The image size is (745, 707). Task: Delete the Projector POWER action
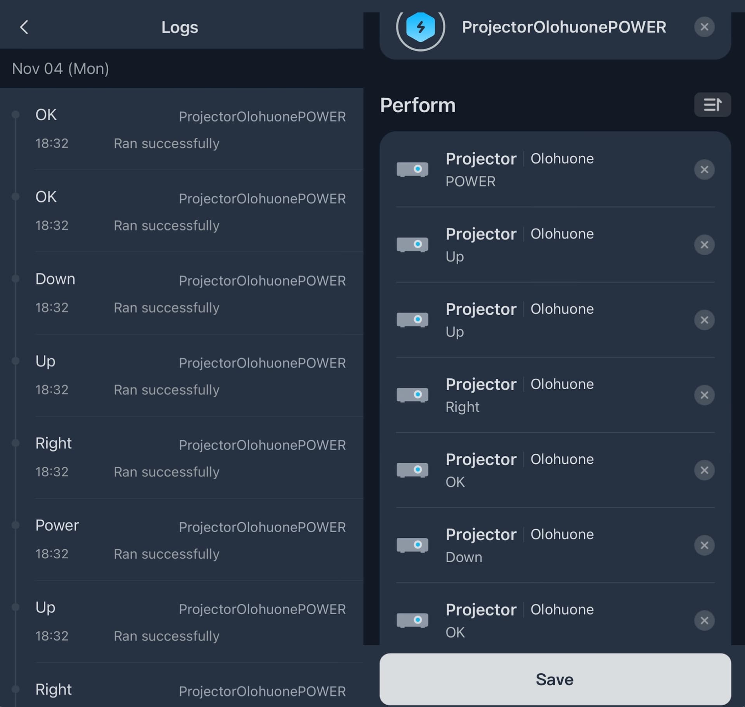click(704, 170)
